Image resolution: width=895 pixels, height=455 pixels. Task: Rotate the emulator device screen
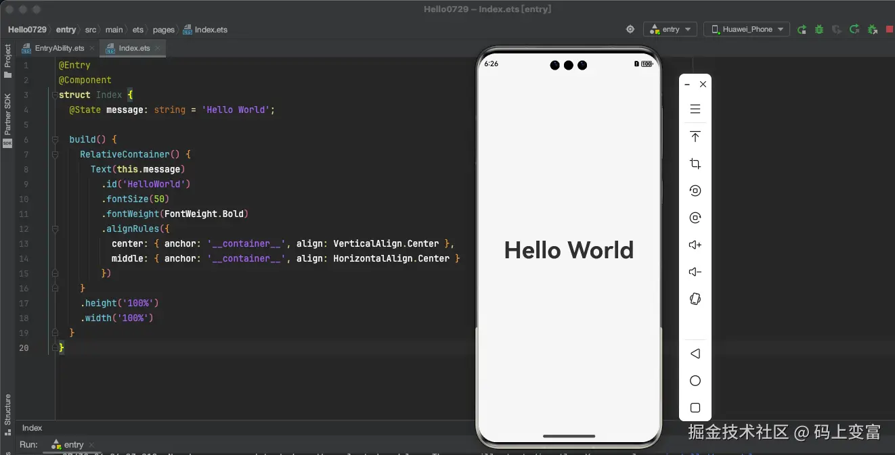tap(695, 299)
